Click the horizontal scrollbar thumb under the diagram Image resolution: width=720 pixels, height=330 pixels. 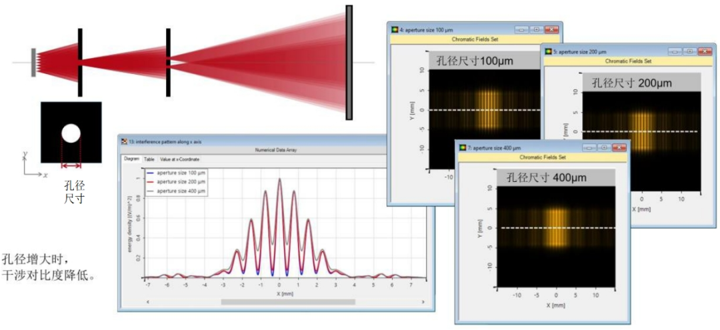point(288,301)
